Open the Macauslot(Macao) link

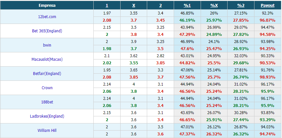coord(47,59)
